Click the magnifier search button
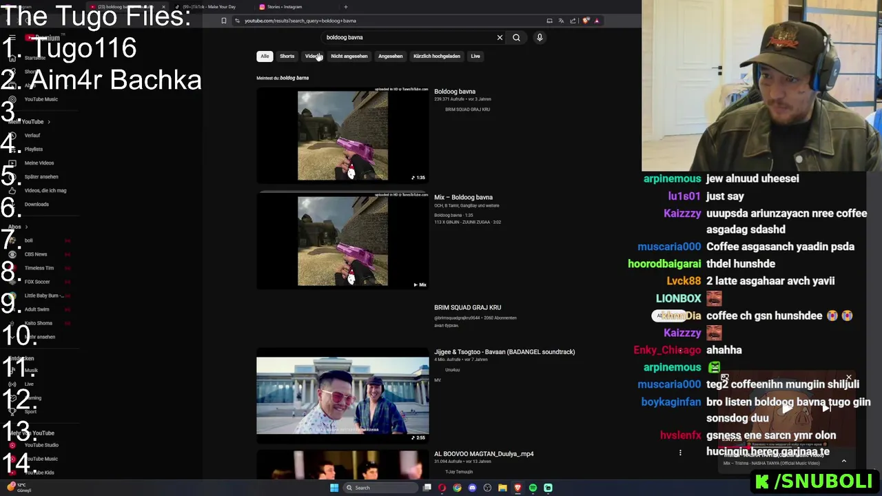882x496 pixels. pyautogui.click(x=516, y=37)
